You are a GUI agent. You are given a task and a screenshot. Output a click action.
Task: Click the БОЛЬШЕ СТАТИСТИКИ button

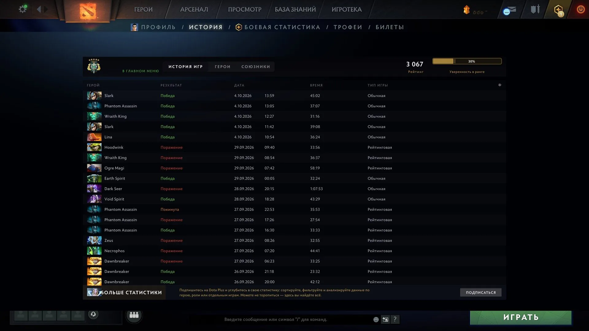[x=124, y=292]
